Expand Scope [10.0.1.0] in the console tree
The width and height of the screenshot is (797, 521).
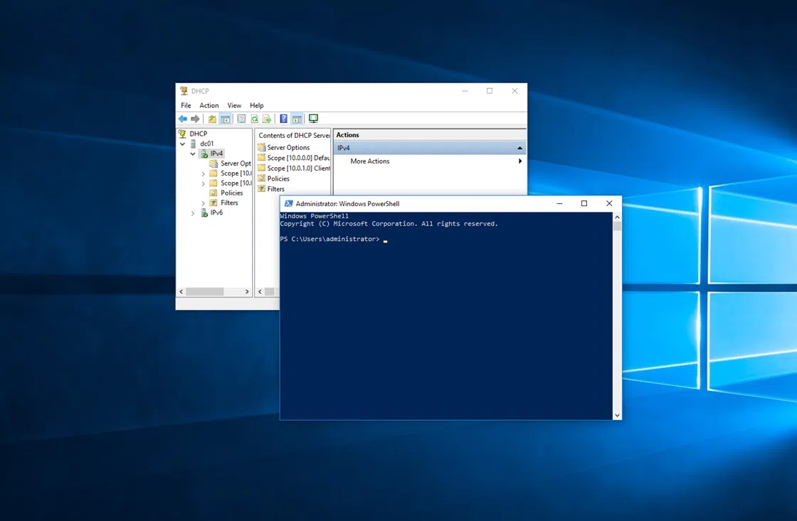pyautogui.click(x=203, y=183)
